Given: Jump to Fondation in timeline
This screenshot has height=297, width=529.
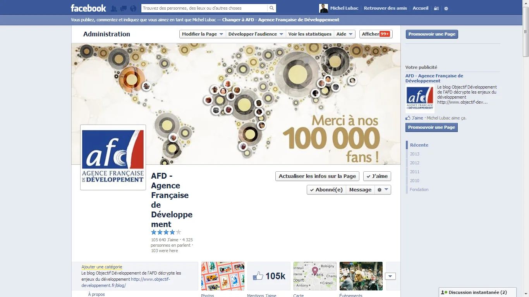Looking at the screenshot, I should [x=419, y=189].
